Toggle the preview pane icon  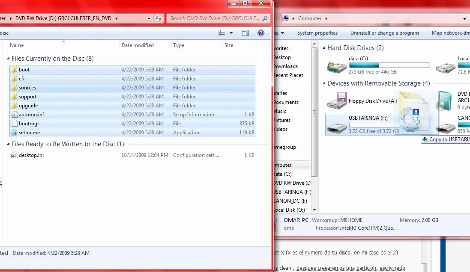point(245,33)
